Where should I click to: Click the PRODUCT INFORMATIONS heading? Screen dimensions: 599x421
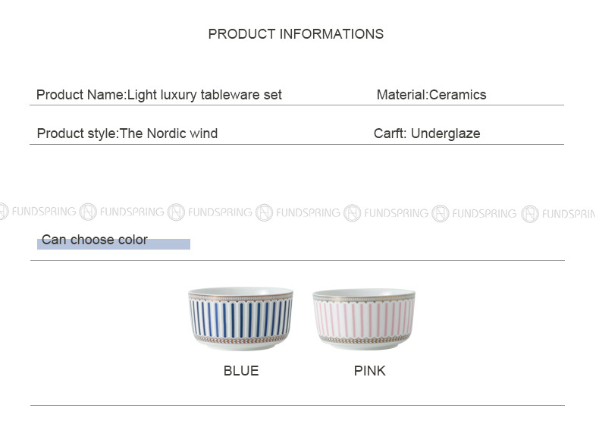296,34
